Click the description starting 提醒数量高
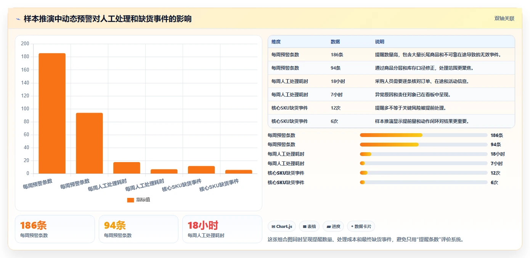 [438, 55]
